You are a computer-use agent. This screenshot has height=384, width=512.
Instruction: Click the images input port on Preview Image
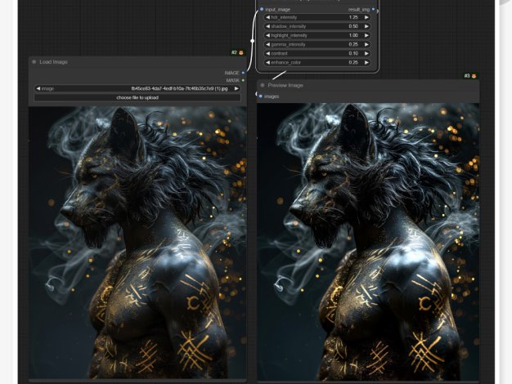(261, 96)
